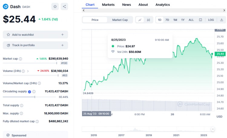Toggle LOG scale on the chart
This screenshot has width=227, height=138.
click(x=211, y=20)
